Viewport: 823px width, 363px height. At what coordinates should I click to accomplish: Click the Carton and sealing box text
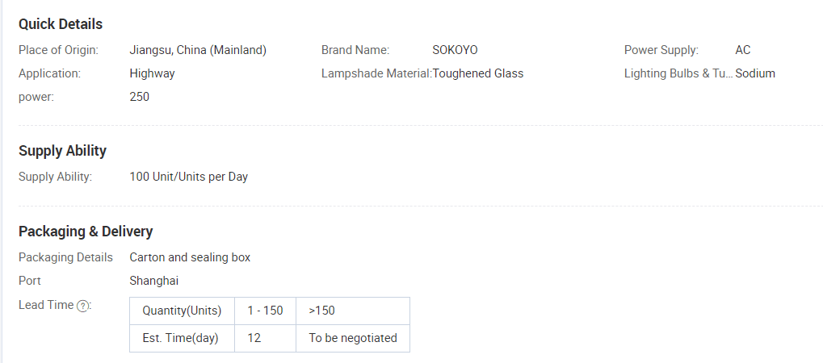point(190,257)
